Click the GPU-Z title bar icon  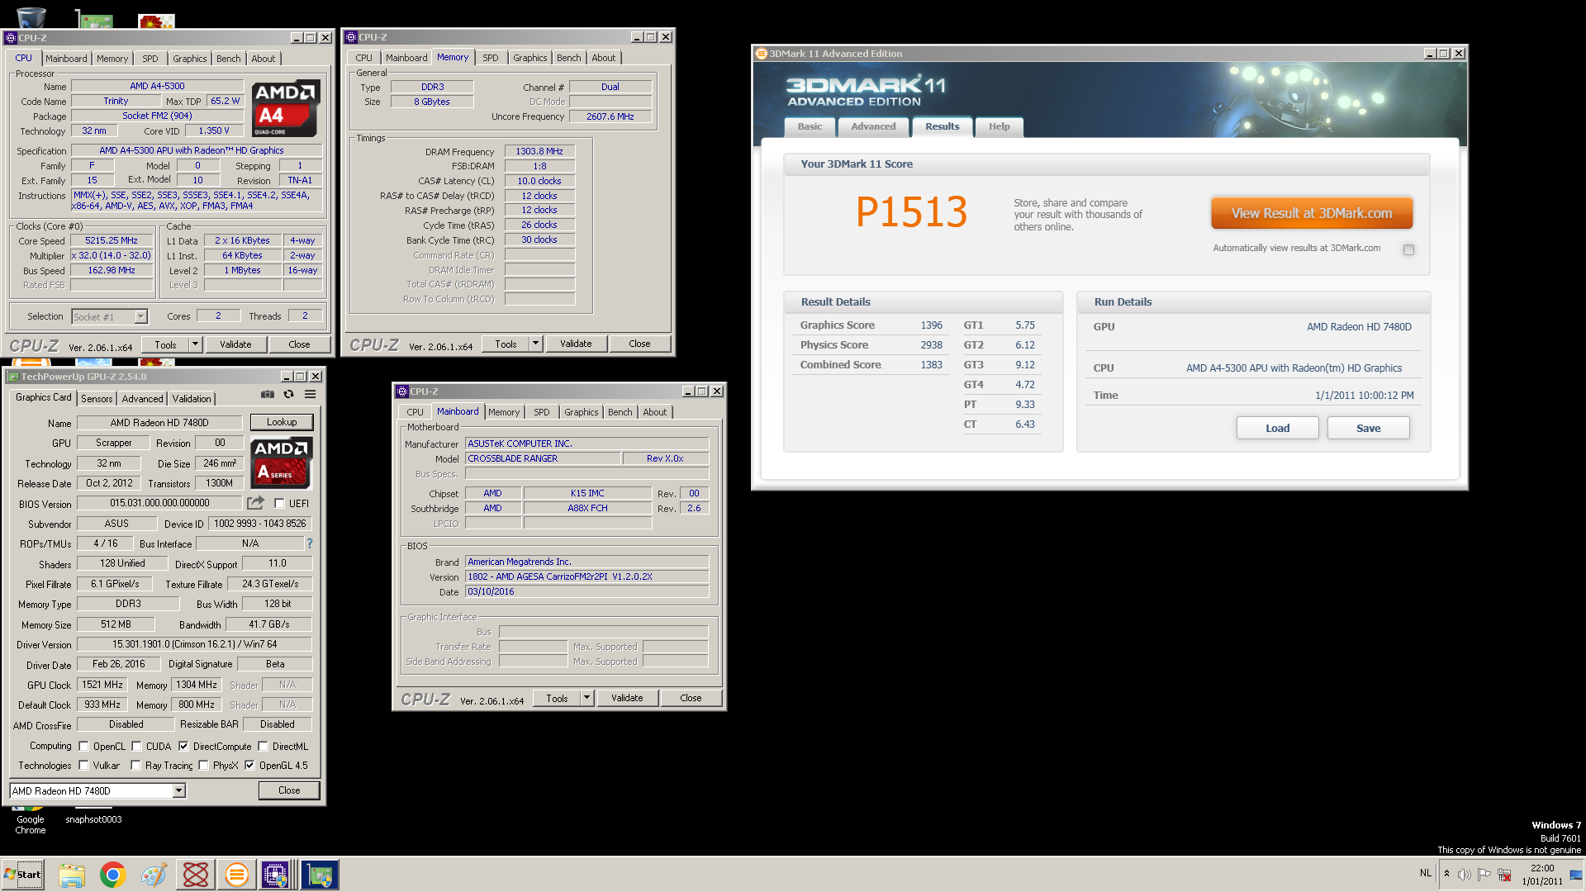13,377
